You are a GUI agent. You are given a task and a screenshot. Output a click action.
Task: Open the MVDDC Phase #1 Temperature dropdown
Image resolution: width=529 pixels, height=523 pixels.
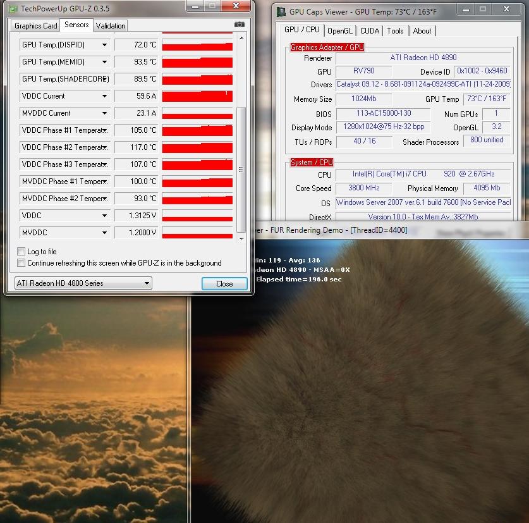point(105,182)
